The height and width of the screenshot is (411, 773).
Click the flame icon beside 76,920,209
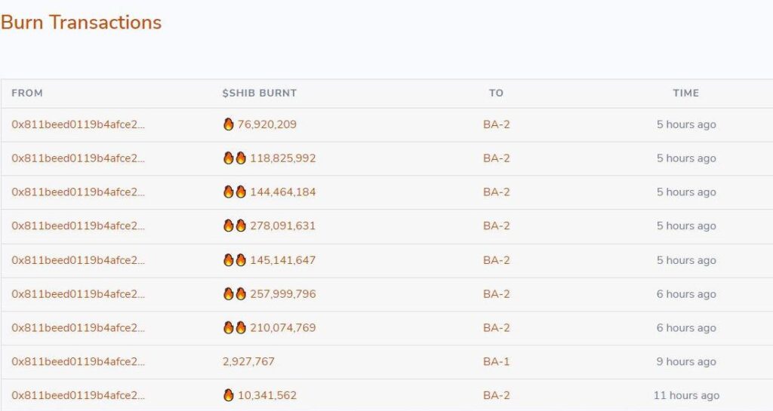pyautogui.click(x=228, y=124)
